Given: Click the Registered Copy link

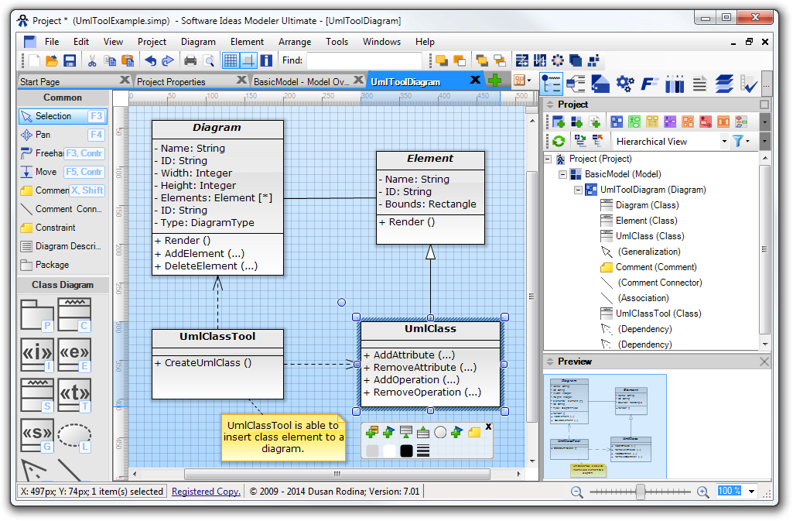Looking at the screenshot, I should tap(206, 492).
